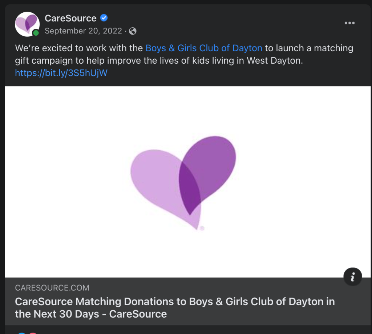Open the three-dots post options menu

(349, 23)
